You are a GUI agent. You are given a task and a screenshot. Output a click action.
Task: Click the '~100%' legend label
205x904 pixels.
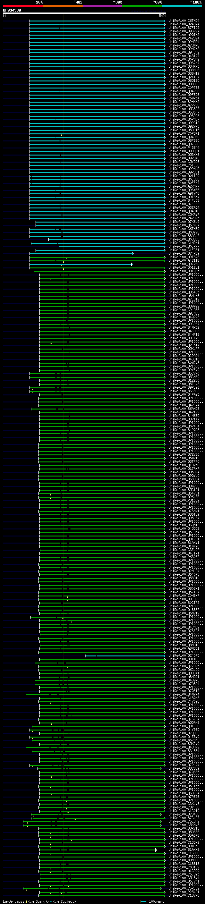[196, 2]
